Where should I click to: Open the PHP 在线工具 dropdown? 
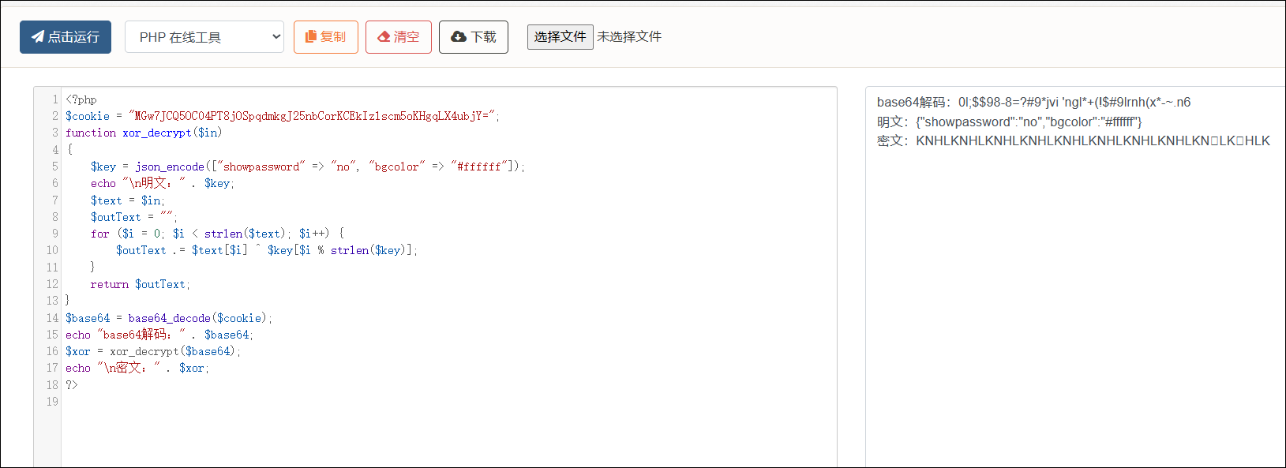pyautogui.click(x=204, y=37)
